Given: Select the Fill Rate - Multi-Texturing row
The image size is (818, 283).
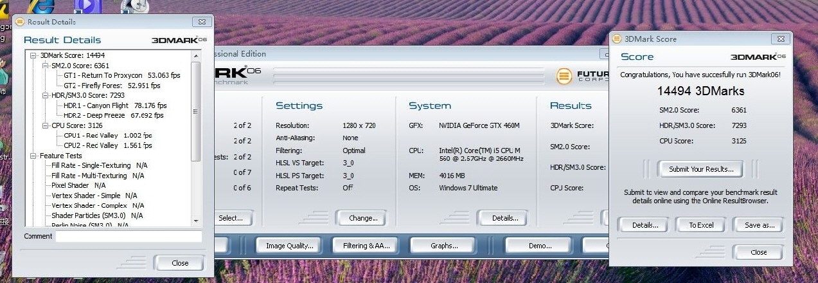Looking at the screenshot, I should (98, 176).
